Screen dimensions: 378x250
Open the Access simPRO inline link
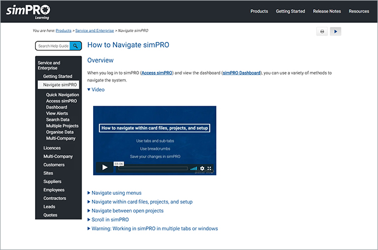click(157, 73)
